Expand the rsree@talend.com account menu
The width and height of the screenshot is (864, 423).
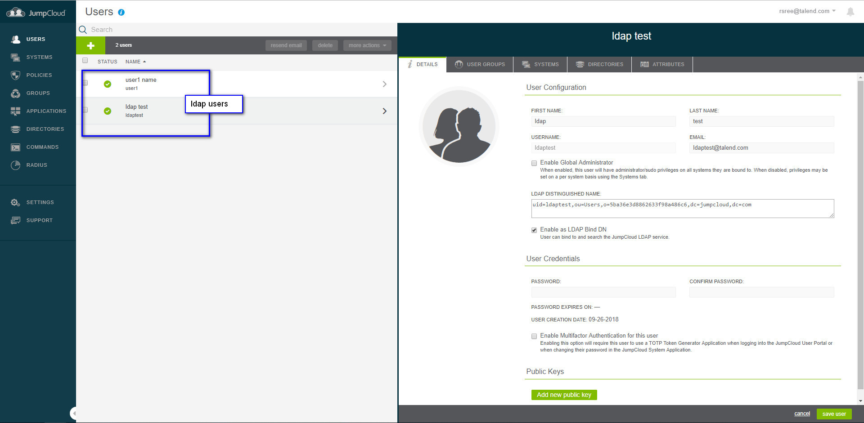pos(806,11)
